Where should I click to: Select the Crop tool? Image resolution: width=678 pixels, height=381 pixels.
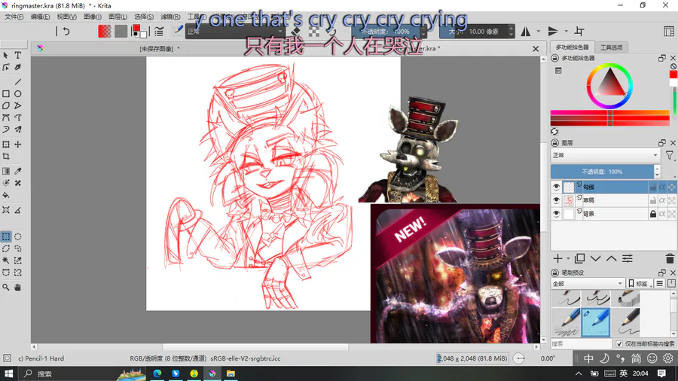click(x=5, y=157)
